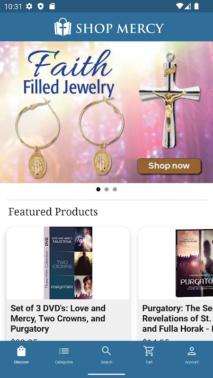This screenshot has height=378, width=213.
Task: Open the Cart icon
Action: point(149,351)
